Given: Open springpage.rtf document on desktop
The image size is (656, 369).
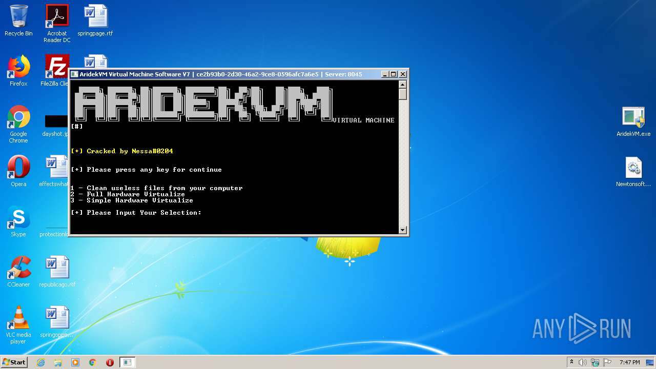Looking at the screenshot, I should (x=95, y=20).
